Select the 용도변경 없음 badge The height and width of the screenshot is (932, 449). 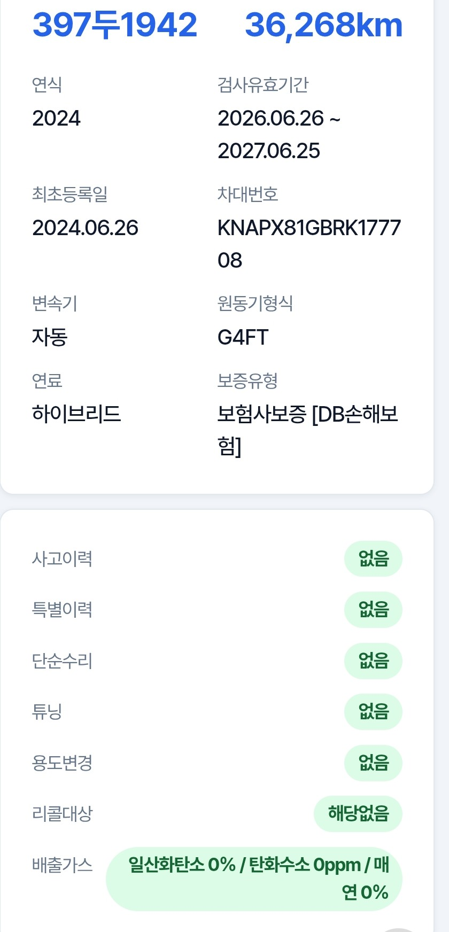tap(373, 763)
